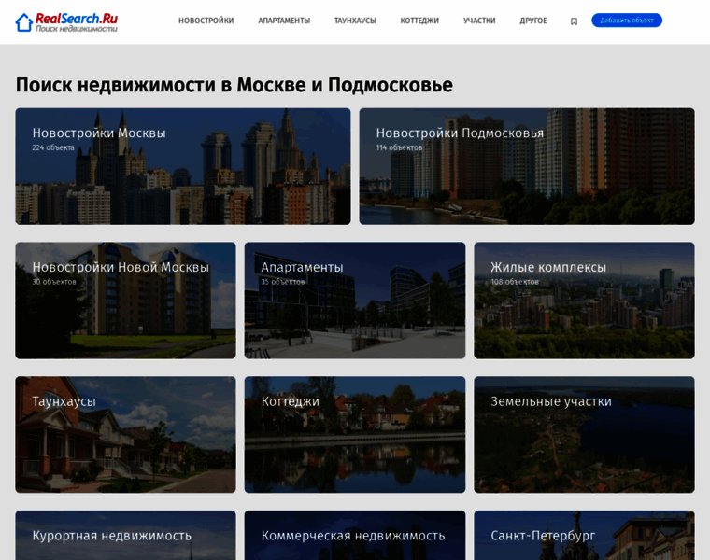The height and width of the screenshot is (560, 710).
Task: Open the Земельные участки card
Action: [x=584, y=435]
